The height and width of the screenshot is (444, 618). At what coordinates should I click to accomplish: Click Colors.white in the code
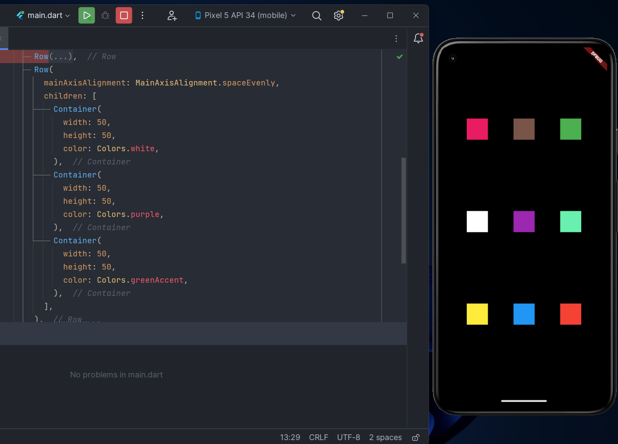[x=126, y=149]
